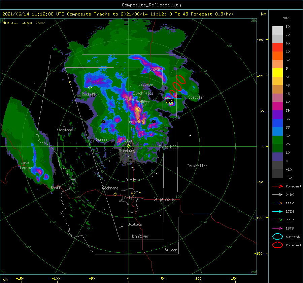
Task: Click the white plus marker north of Drumheller
Action: coord(190,135)
